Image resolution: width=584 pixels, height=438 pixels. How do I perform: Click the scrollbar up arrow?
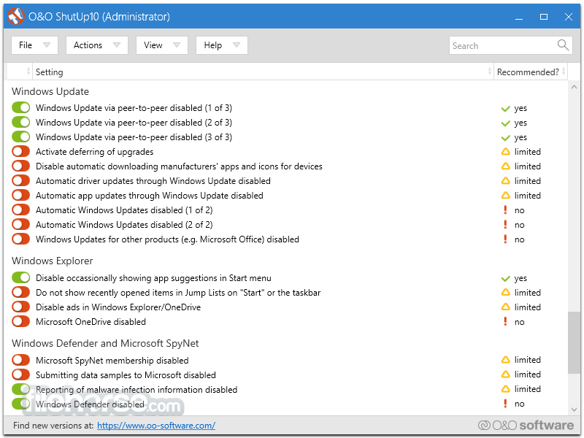(574, 87)
